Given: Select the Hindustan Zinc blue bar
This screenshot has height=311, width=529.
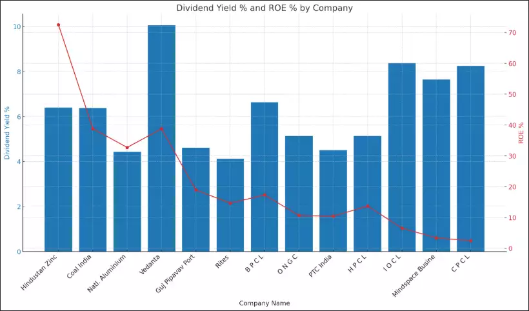Looking at the screenshot, I should [x=58, y=179].
